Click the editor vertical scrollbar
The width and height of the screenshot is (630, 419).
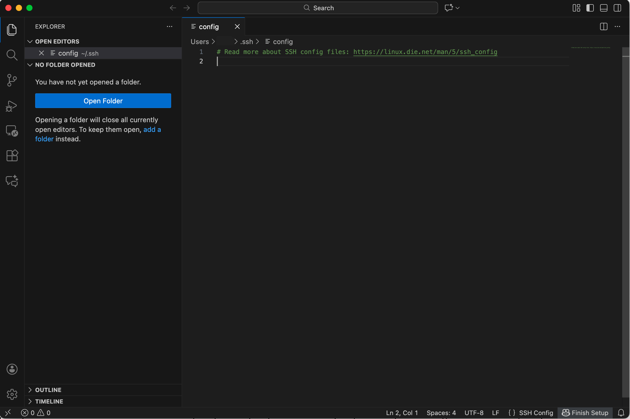click(x=626, y=214)
